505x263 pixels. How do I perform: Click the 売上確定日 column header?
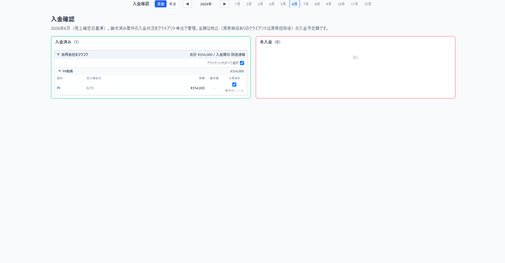[94, 78]
